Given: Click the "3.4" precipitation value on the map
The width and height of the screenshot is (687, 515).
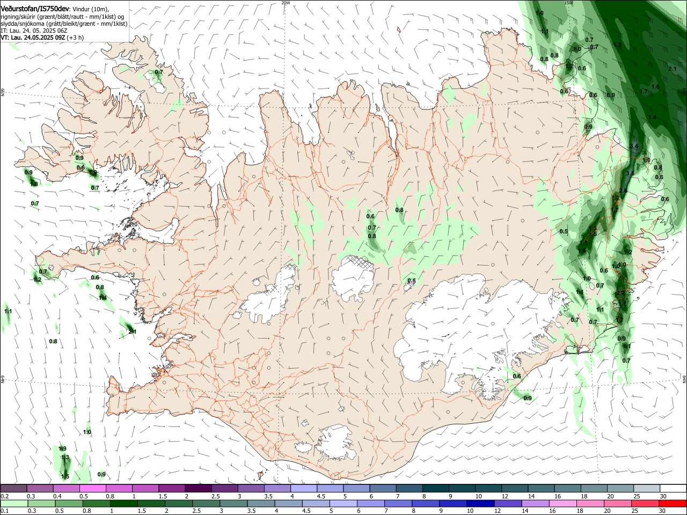Looking at the screenshot, I should [633, 146].
